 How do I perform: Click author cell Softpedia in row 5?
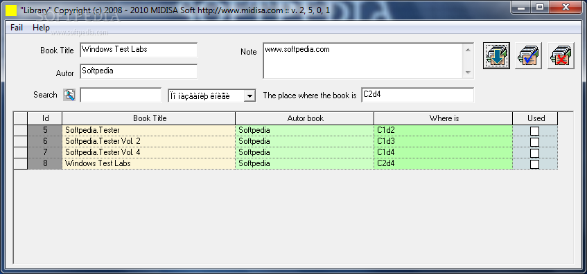tap(304, 130)
